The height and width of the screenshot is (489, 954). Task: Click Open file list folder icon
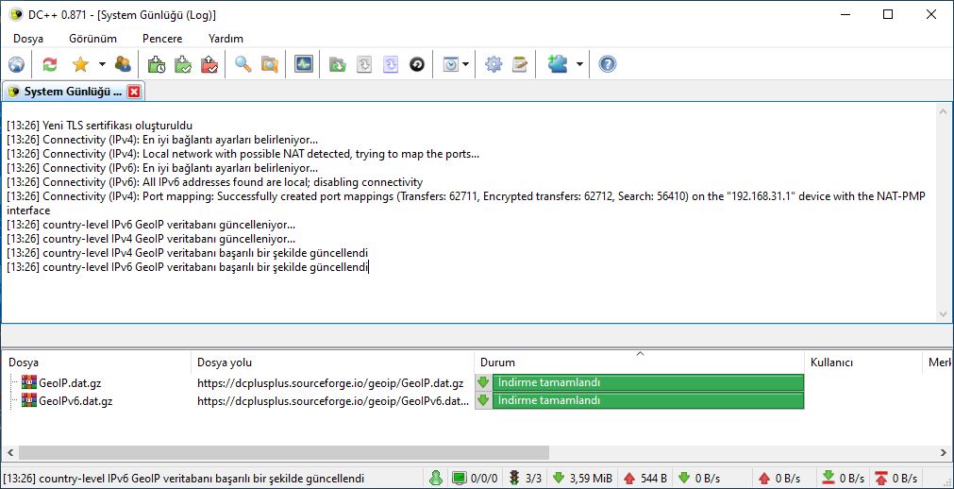(x=337, y=64)
